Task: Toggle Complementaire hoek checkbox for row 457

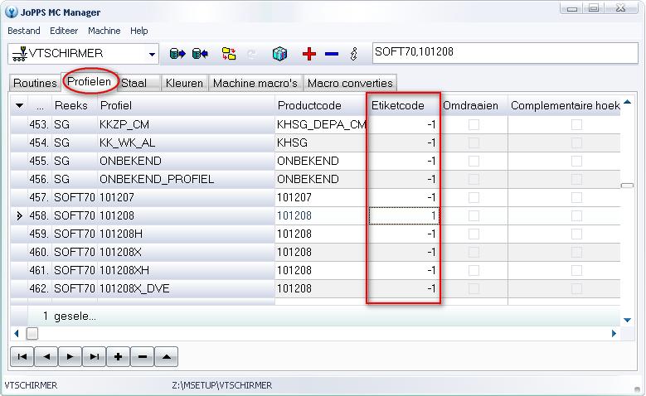Action: pyautogui.click(x=577, y=197)
